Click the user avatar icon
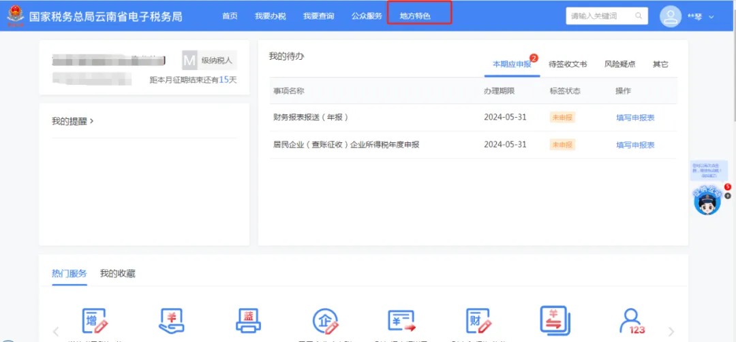Viewport: 736px width, 342px height. click(x=671, y=16)
